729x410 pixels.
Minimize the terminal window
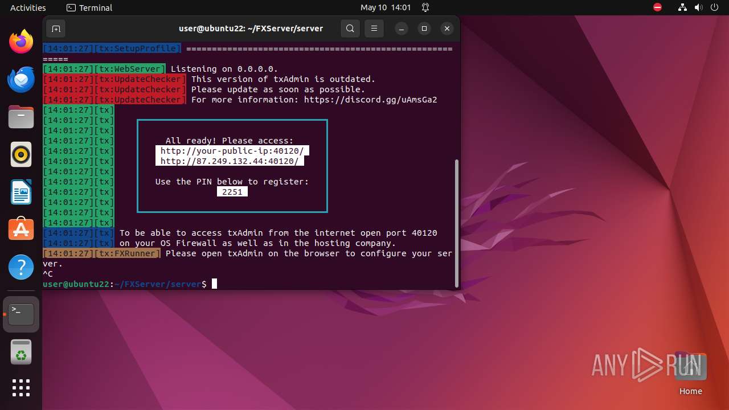click(402, 28)
